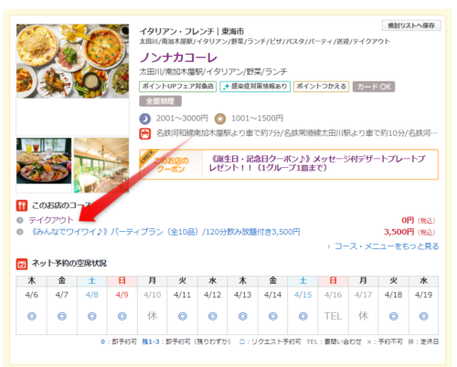Click the ポイントUPフェア対象店 tag
The height and width of the screenshot is (367, 457).
click(x=178, y=87)
